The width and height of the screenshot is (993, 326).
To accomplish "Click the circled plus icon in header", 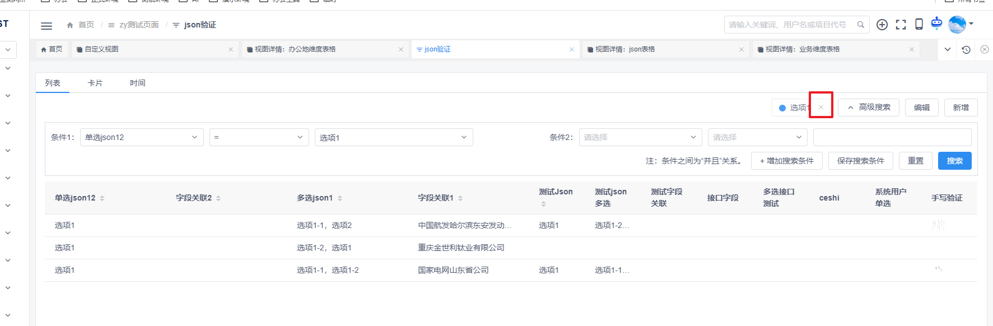I will 882,25.
